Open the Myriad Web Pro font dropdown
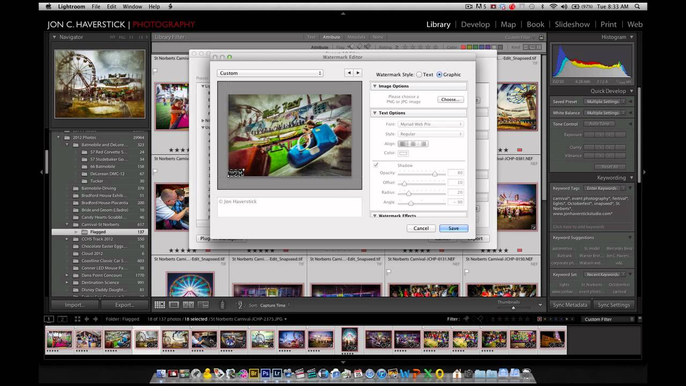The height and width of the screenshot is (386, 686). (x=431, y=124)
